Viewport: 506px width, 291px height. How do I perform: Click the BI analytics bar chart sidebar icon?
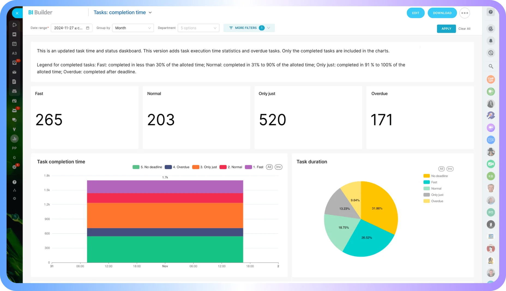tap(14, 139)
